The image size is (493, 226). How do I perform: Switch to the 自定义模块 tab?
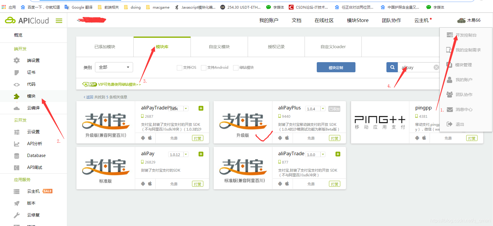[219, 47]
